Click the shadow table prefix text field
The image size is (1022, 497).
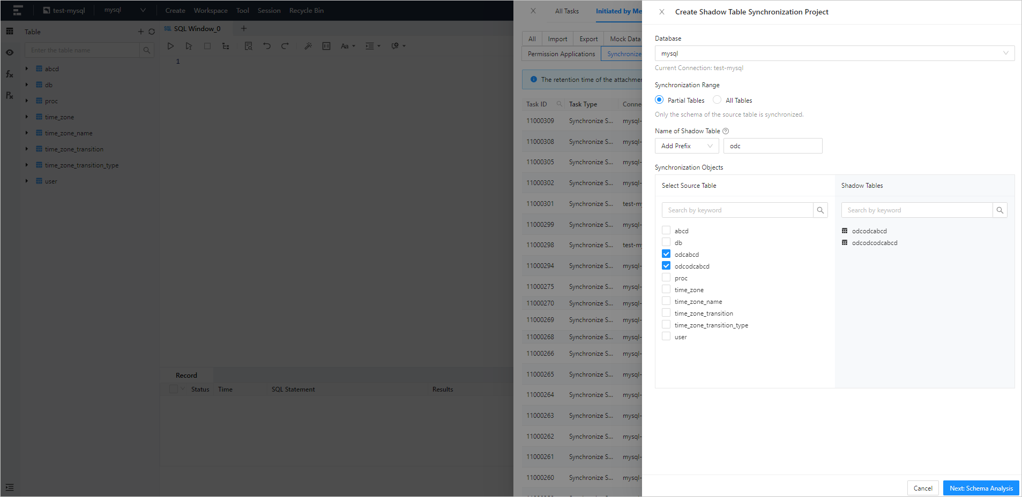(772, 146)
